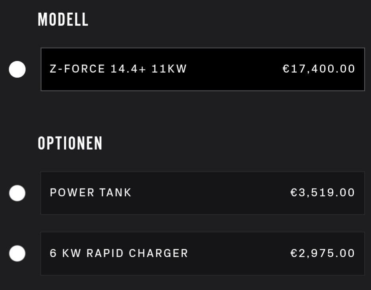Click the €17,400.00 model price
371x290 pixels.
[x=319, y=69]
